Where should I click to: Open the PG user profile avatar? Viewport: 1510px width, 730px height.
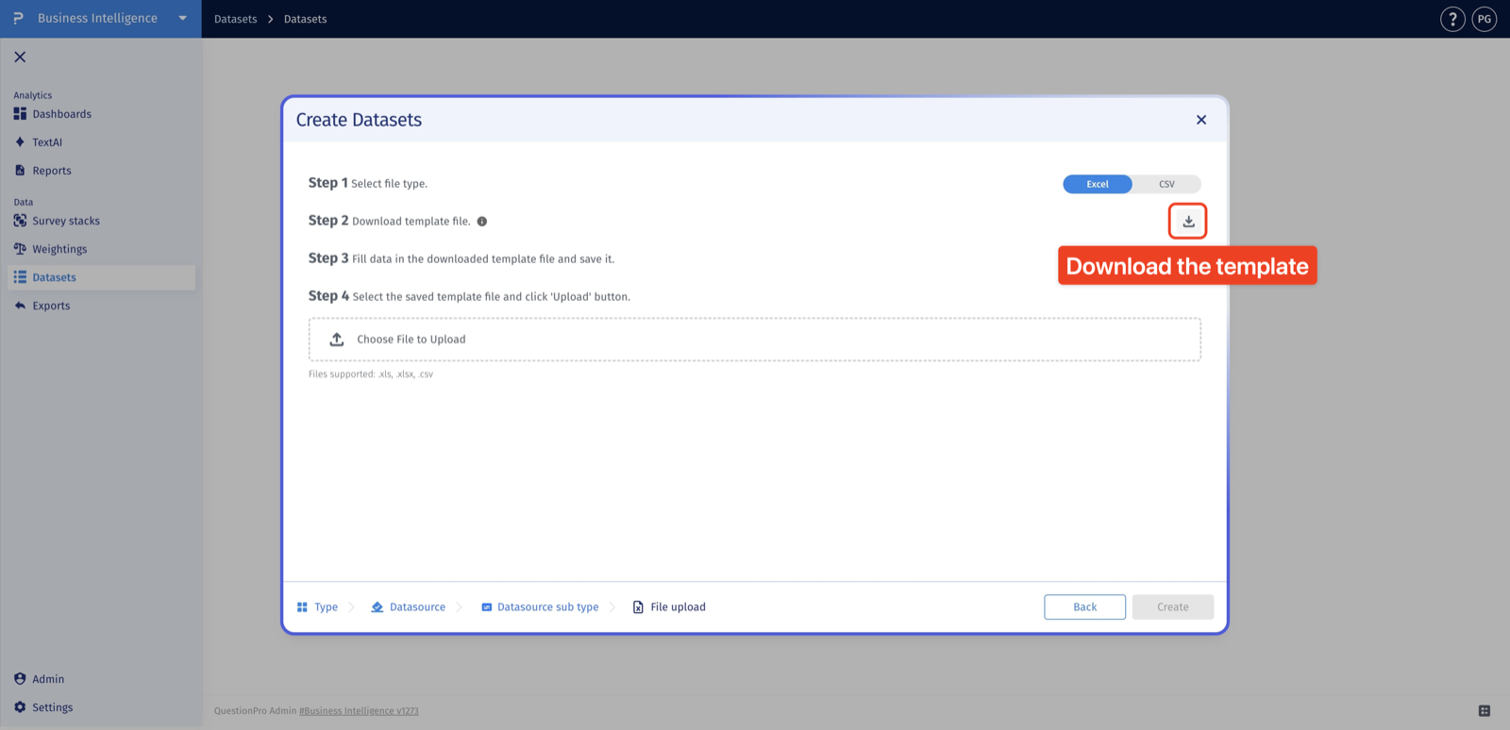click(1485, 19)
